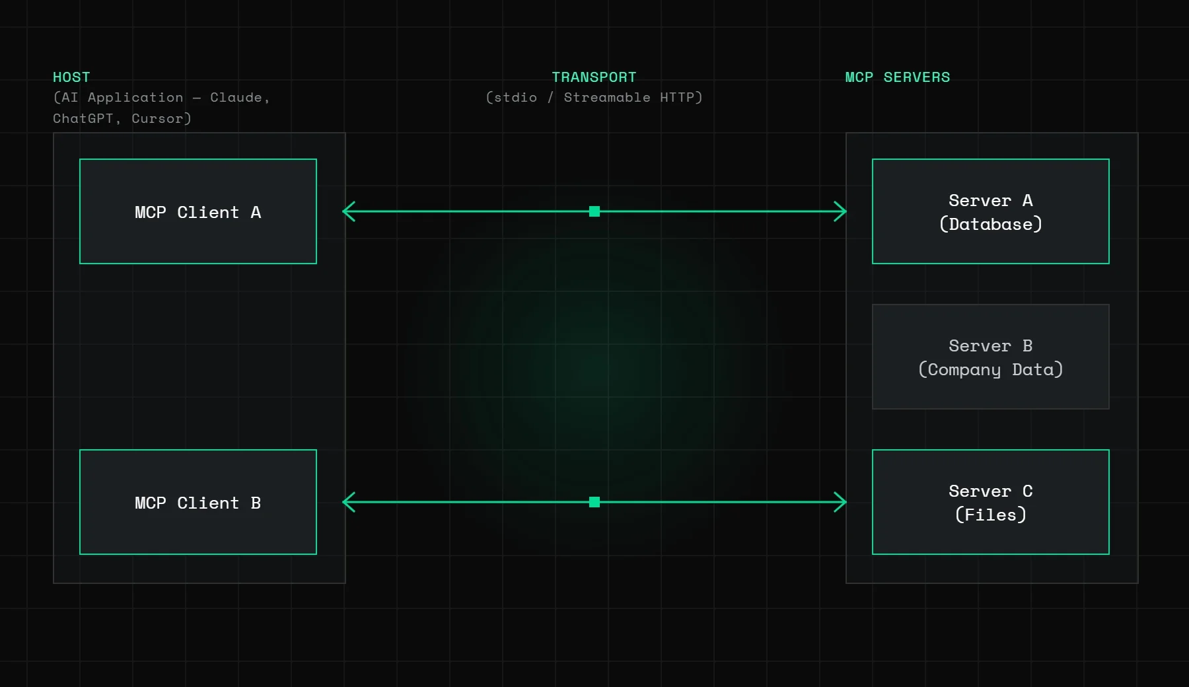
Task: Click the '(stdio / Streamable HTTP)' subtitle
Action: point(594,97)
